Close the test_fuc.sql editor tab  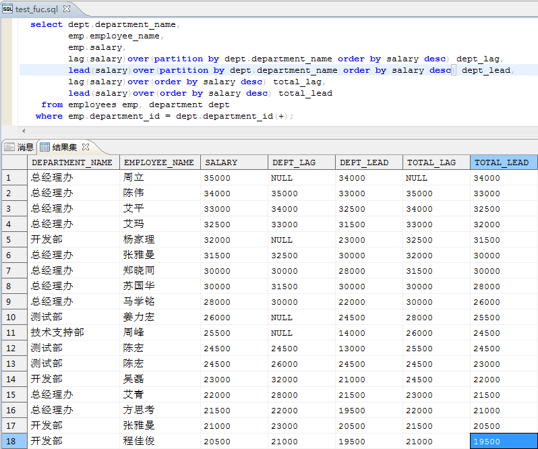67,9
